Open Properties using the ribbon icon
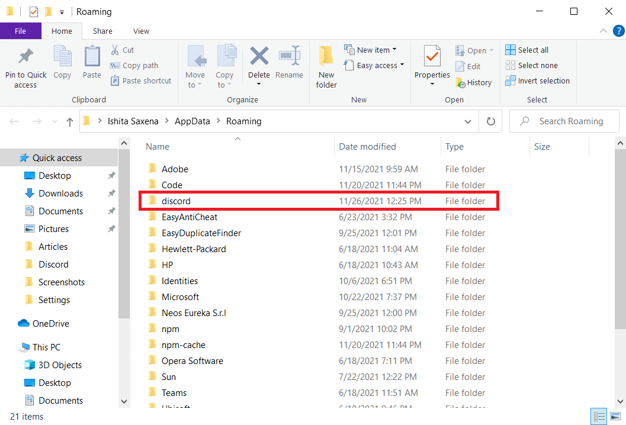Image resolution: width=626 pixels, height=425 pixels. click(432, 57)
